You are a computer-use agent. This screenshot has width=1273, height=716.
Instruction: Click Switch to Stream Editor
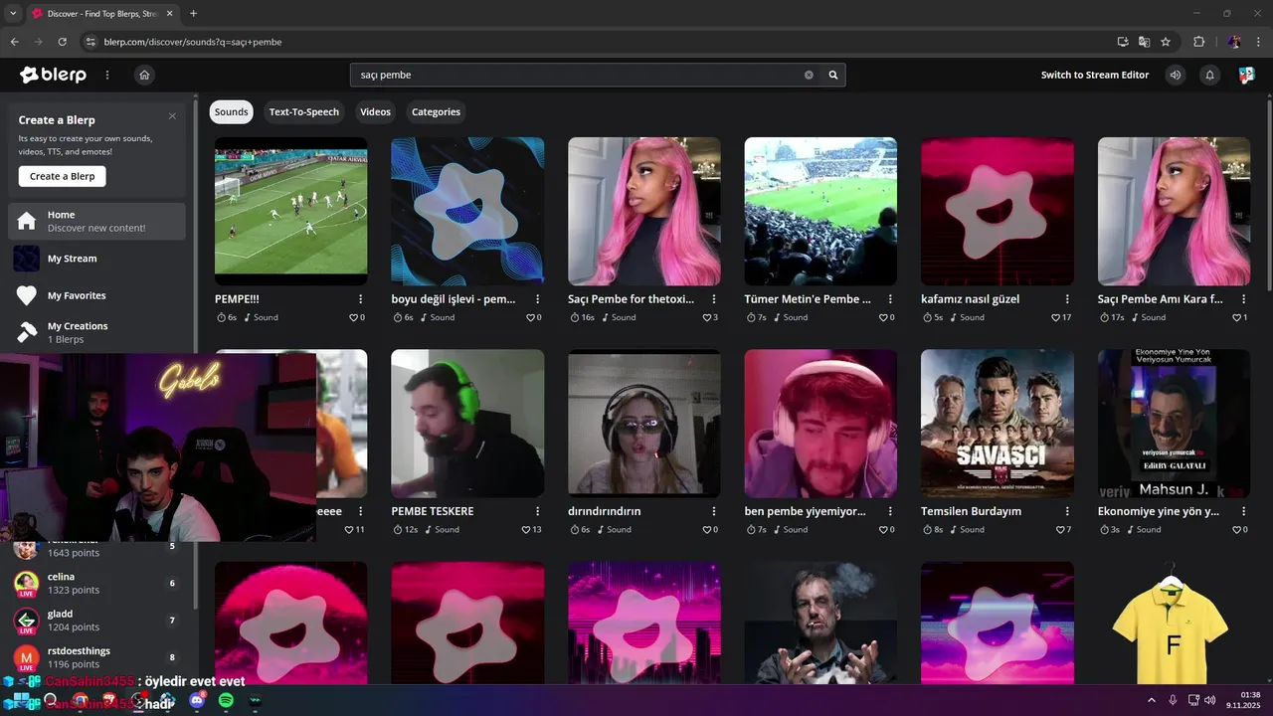coord(1095,75)
